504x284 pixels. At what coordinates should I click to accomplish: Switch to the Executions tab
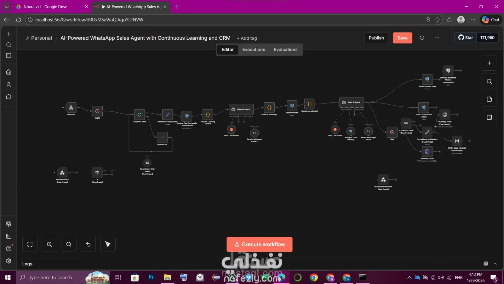point(254,50)
